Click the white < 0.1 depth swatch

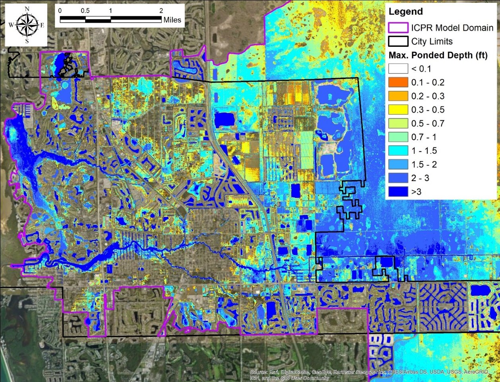click(398, 69)
